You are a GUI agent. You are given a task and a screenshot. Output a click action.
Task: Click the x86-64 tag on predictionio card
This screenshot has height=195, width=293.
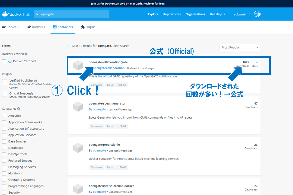(122, 167)
